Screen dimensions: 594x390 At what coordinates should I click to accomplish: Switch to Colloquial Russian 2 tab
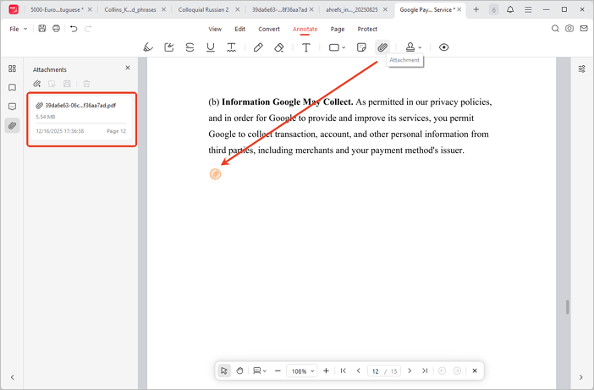point(203,9)
